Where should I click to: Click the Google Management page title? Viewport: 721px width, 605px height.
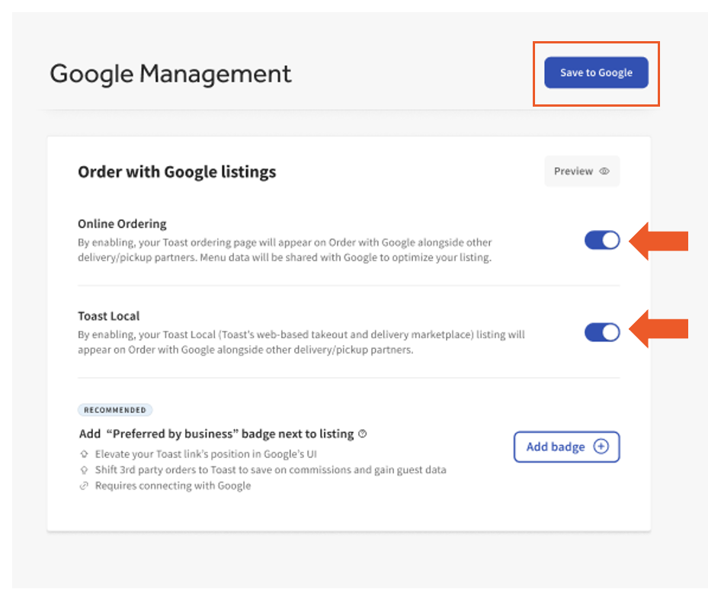tap(171, 74)
